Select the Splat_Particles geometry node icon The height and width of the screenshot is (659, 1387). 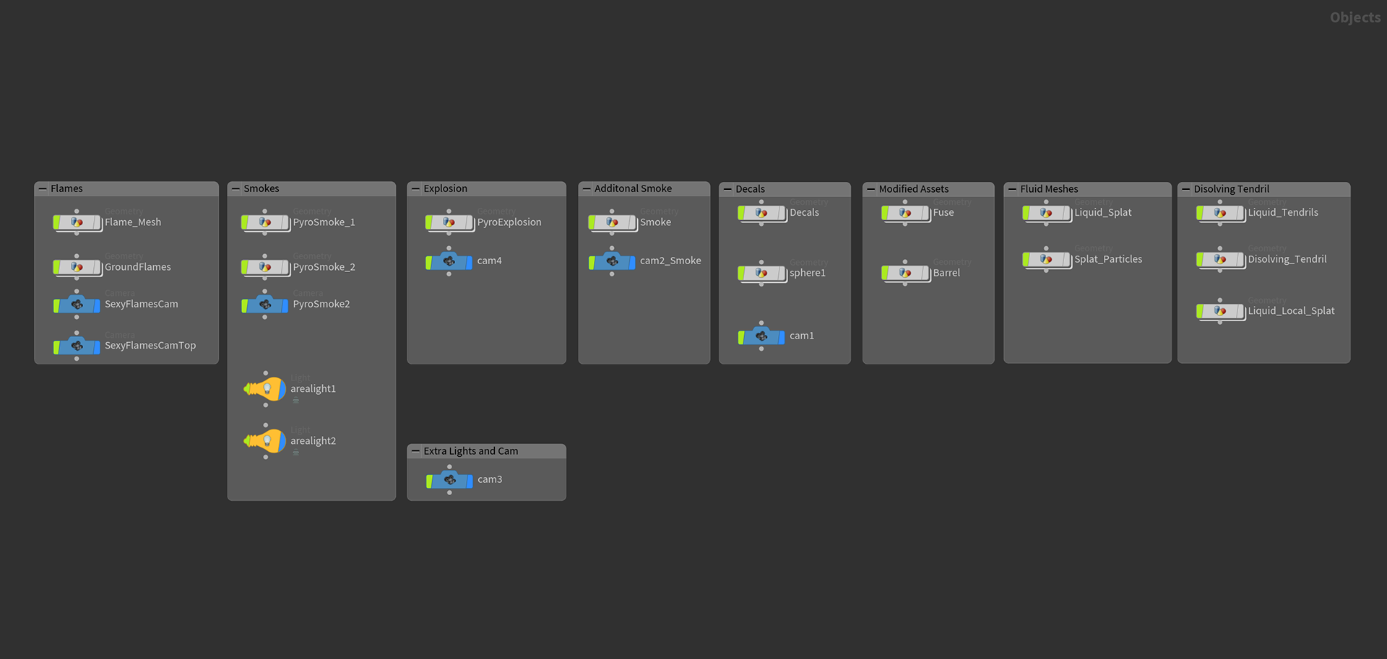(1047, 259)
